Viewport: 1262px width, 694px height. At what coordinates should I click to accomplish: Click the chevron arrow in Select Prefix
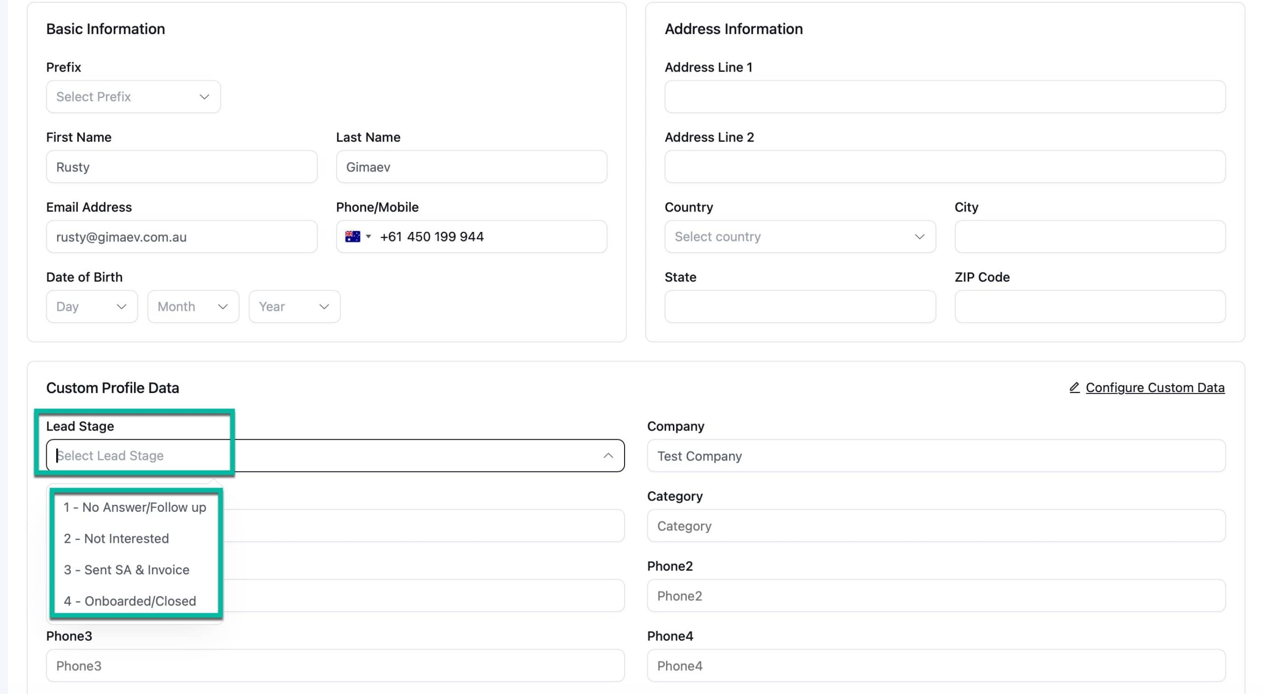click(x=204, y=97)
